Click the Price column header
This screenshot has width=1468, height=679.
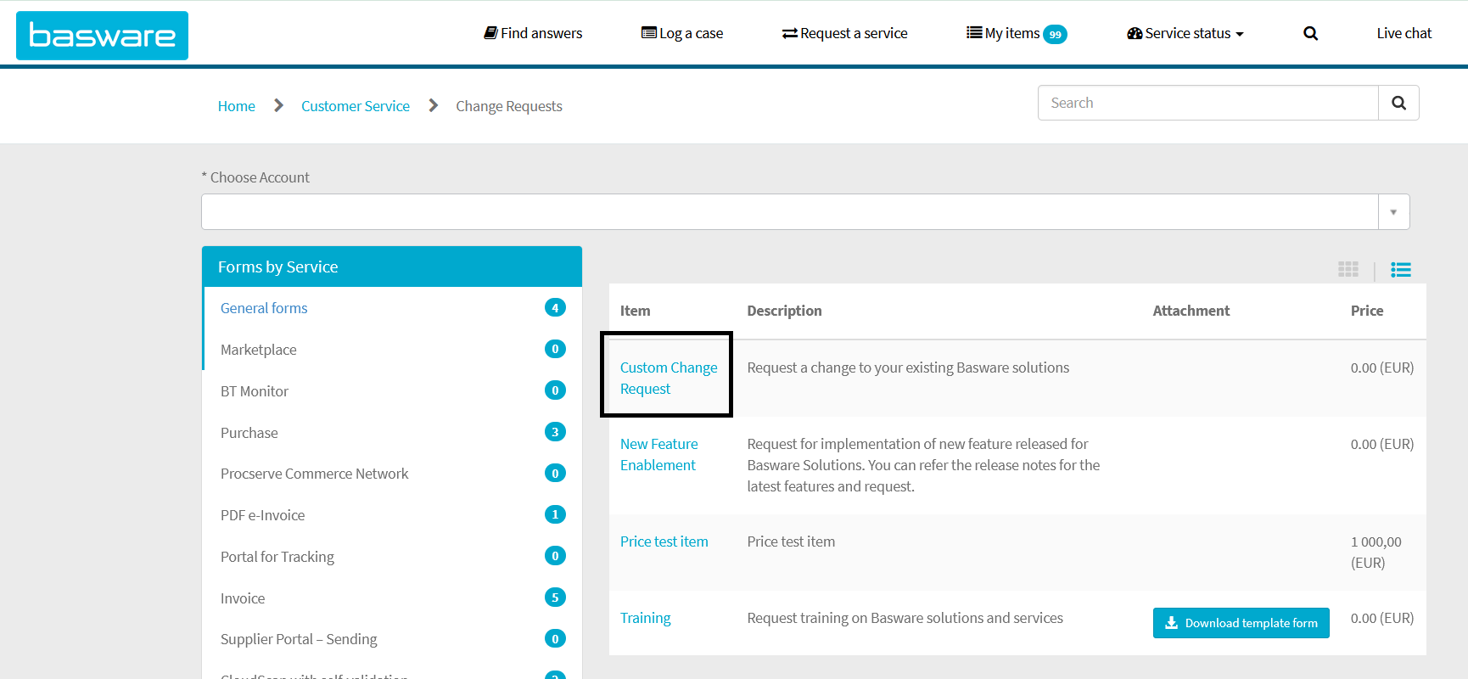[x=1367, y=311]
